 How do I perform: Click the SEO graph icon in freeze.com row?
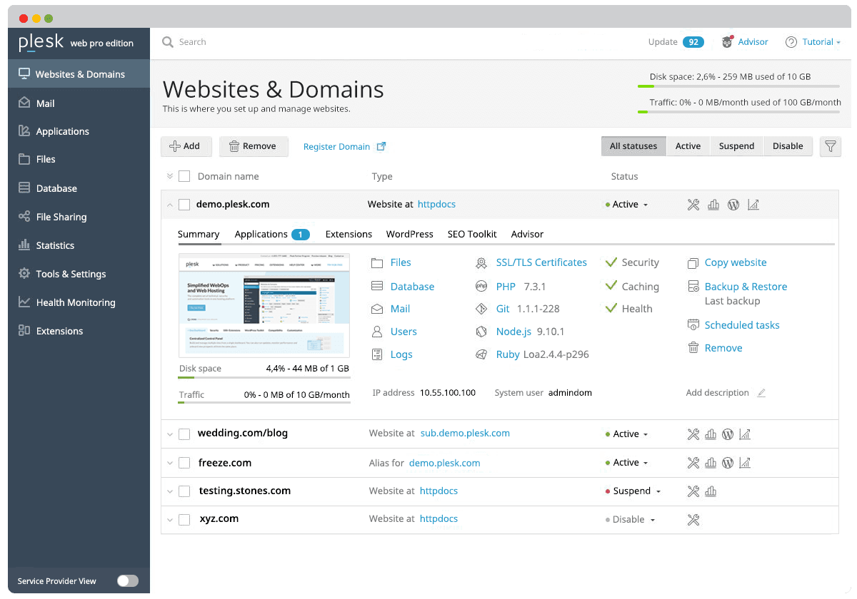[x=745, y=463]
